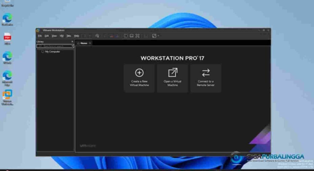Image resolution: width=314 pixels, height=171 pixels.
Task: Click the stretch guest view toolbar icon
Action: pos(154,36)
